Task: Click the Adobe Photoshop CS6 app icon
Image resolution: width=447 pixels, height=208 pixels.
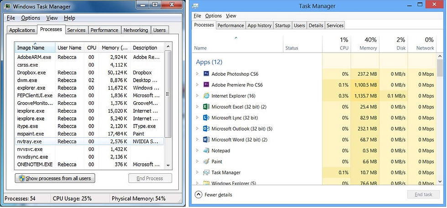Action: 207,74
